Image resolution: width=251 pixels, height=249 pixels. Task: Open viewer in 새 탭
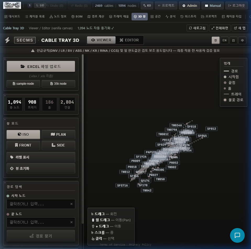click(240, 28)
